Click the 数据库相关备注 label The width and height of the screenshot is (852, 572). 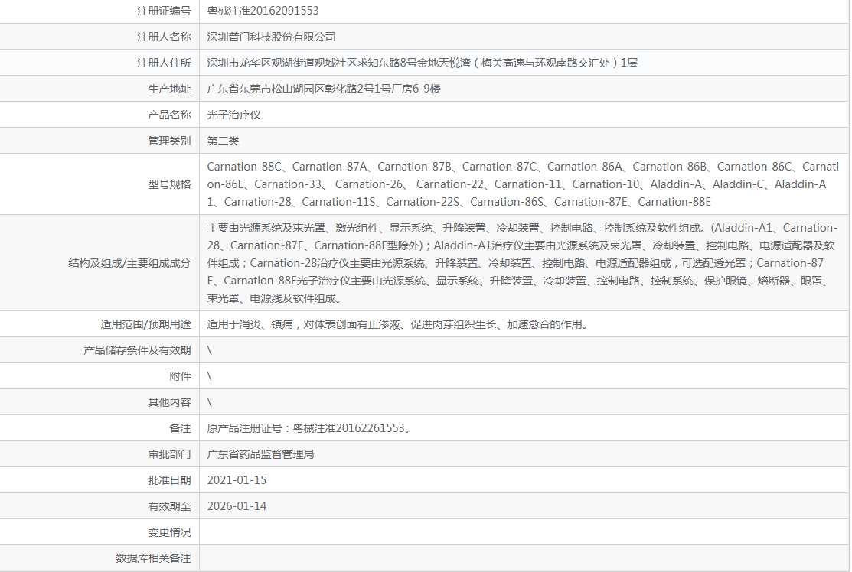click(x=153, y=559)
